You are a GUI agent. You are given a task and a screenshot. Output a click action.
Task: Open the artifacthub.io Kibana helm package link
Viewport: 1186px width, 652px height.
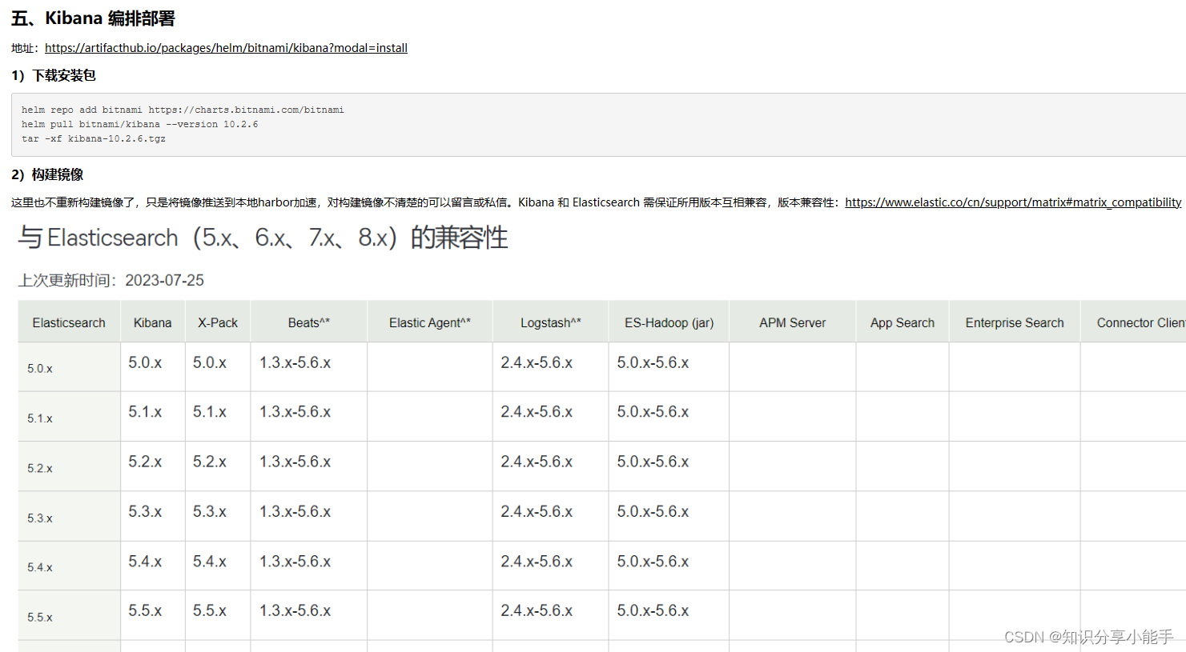point(226,48)
